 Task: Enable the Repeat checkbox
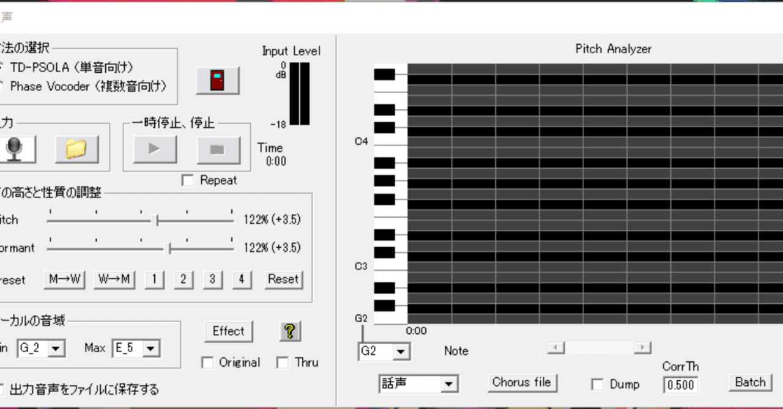pyautogui.click(x=188, y=180)
